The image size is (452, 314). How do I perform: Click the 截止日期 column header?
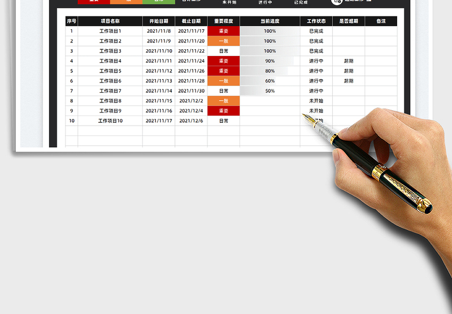(x=191, y=21)
